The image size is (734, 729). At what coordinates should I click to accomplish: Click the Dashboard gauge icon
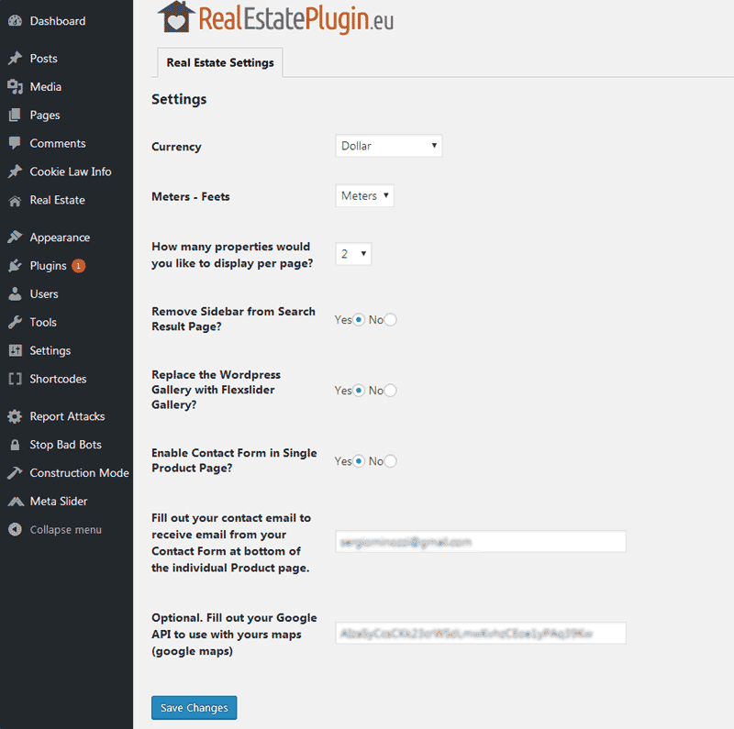(x=15, y=21)
